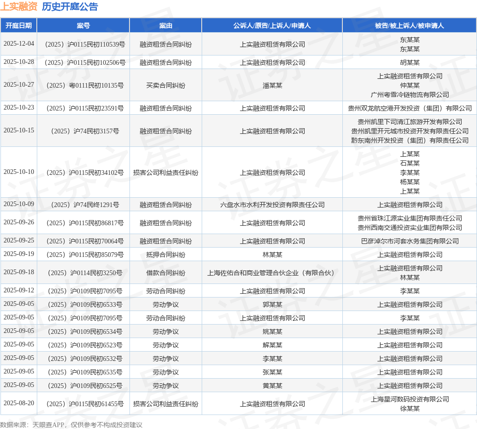Select case number 沪0109民初6533号
Viewport: 477px width, 429px height.
85,305
